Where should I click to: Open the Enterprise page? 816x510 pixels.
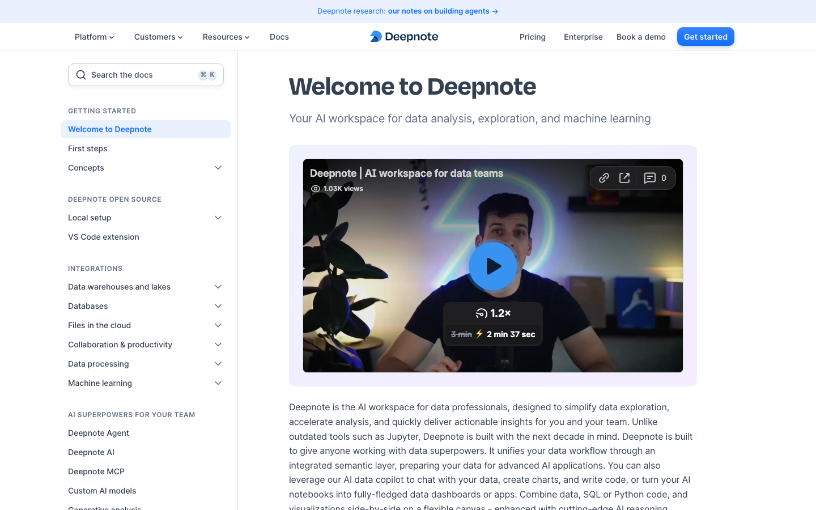(x=583, y=37)
